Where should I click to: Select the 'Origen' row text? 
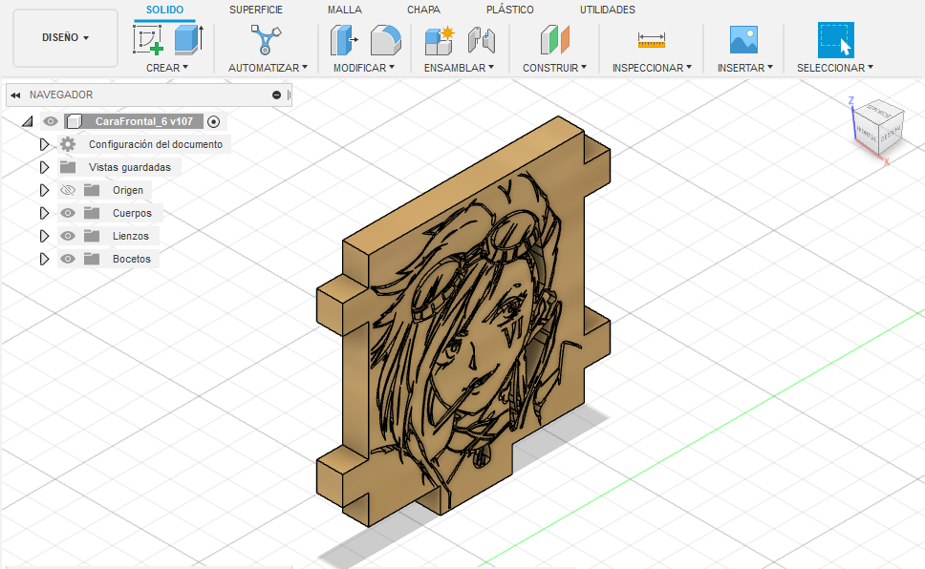coord(128,190)
